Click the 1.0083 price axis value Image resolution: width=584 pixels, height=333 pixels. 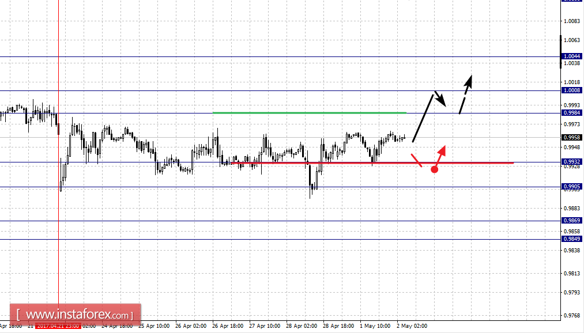pos(572,21)
